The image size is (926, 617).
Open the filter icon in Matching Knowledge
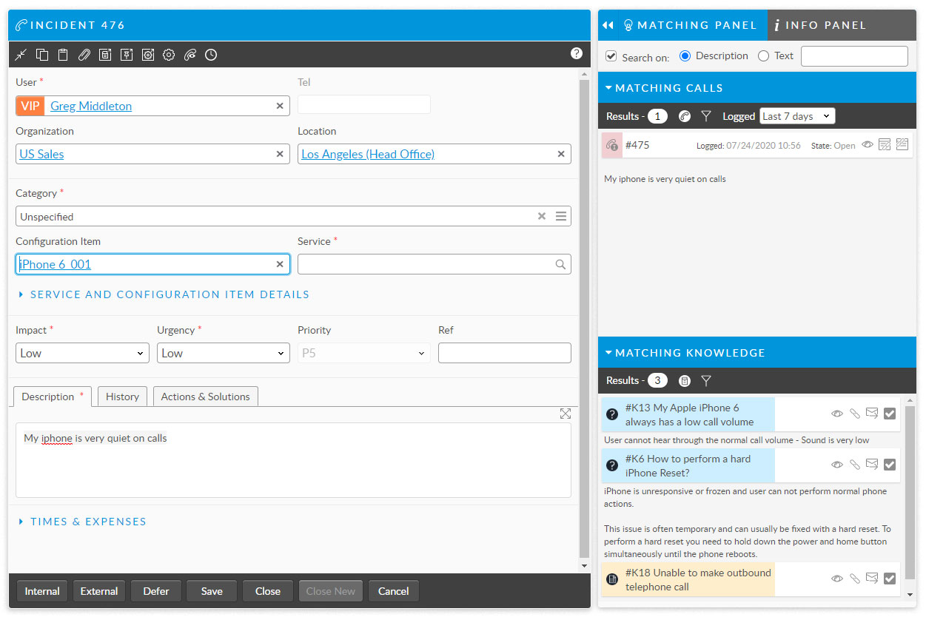coord(706,380)
